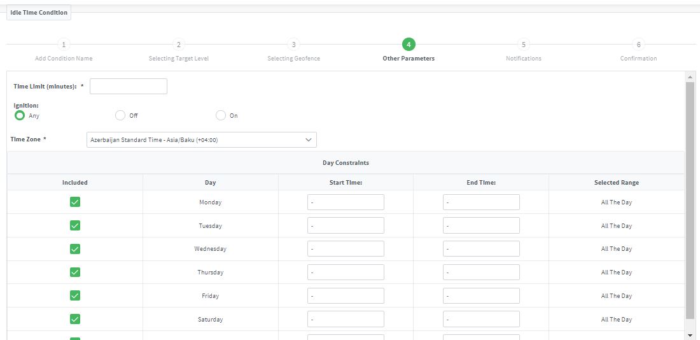This screenshot has height=340, width=700.
Task: Open the Selecting Geofence step label
Action: [x=294, y=59]
